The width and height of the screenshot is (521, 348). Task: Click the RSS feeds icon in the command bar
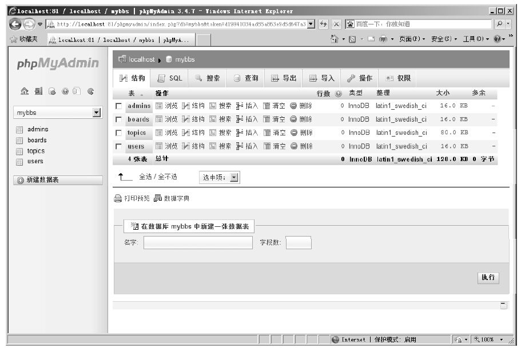point(352,39)
